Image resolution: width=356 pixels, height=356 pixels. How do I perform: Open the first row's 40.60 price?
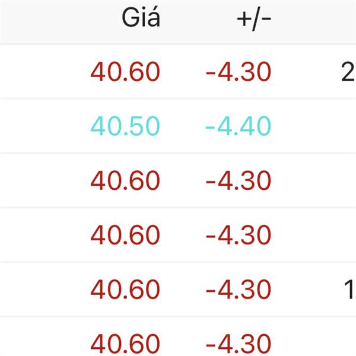(x=125, y=72)
